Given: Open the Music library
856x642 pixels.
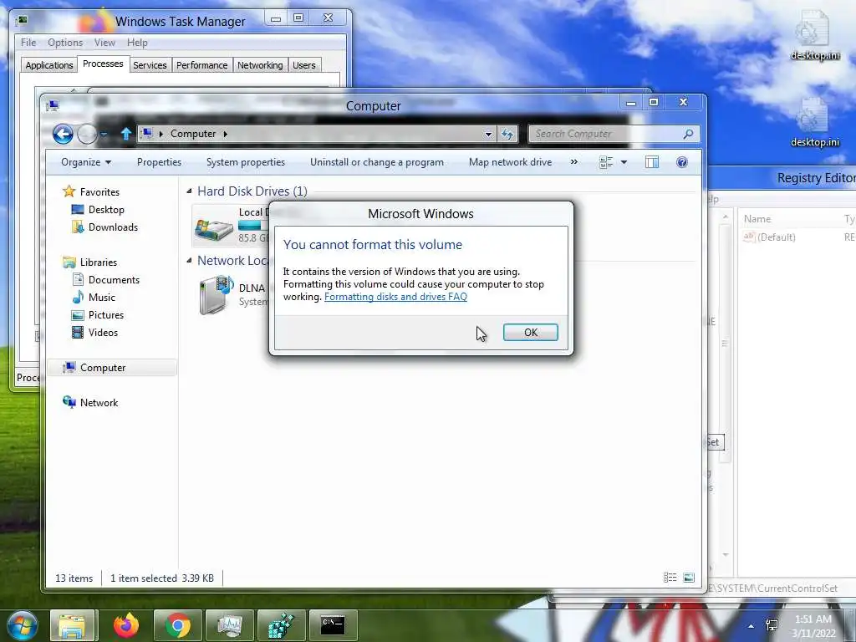Looking at the screenshot, I should pyautogui.click(x=101, y=297).
